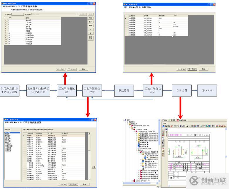
Task: Click the scroll-up arrow of parameter table scrollbar
Action: tap(89, 134)
